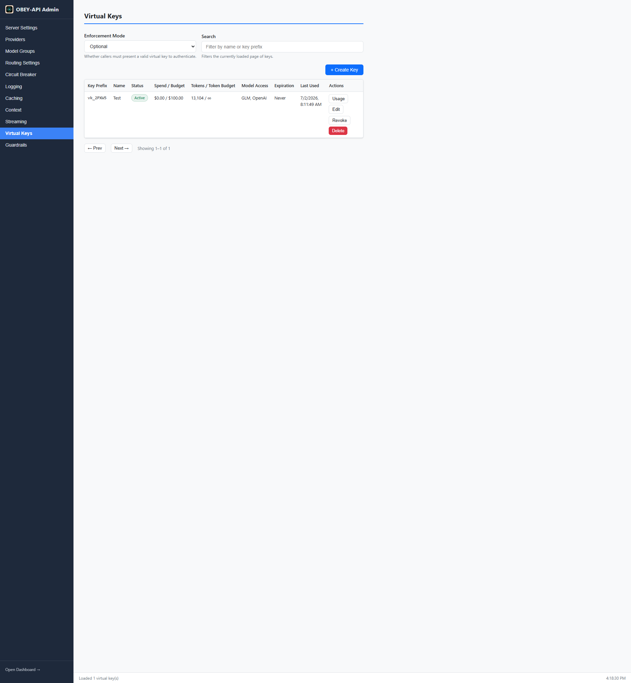Open the Guardrails page
The height and width of the screenshot is (683, 631).
pos(36,145)
